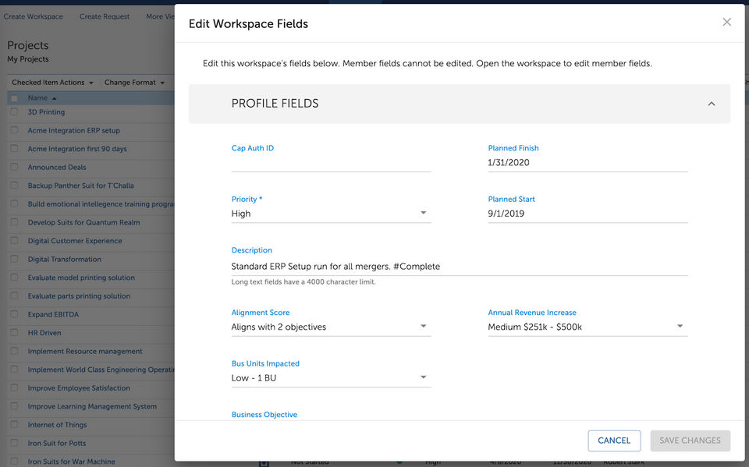749x467 pixels.
Task: Click the Description text field
Action: point(460,267)
